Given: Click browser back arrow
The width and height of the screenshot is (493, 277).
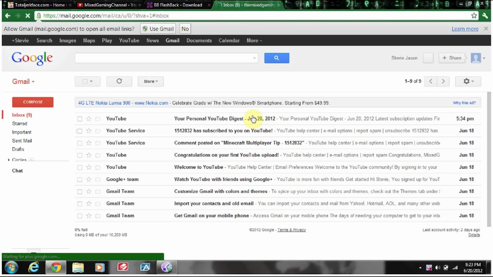Looking at the screenshot, I should coord(8,16).
